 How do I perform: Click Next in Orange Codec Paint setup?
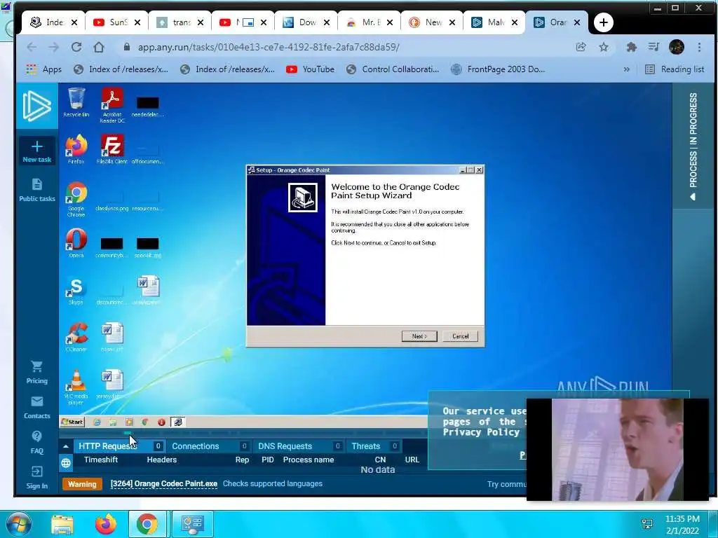click(419, 336)
